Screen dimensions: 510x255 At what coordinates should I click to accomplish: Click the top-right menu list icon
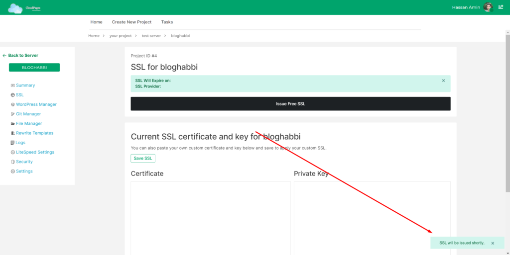point(501,7)
